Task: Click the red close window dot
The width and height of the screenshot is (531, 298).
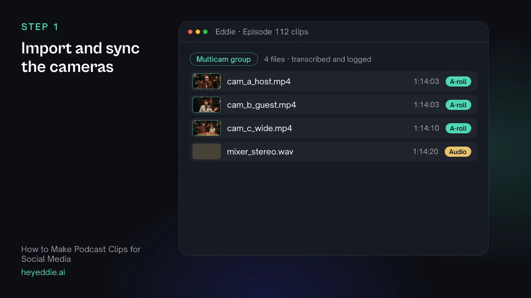Action: coord(190,32)
